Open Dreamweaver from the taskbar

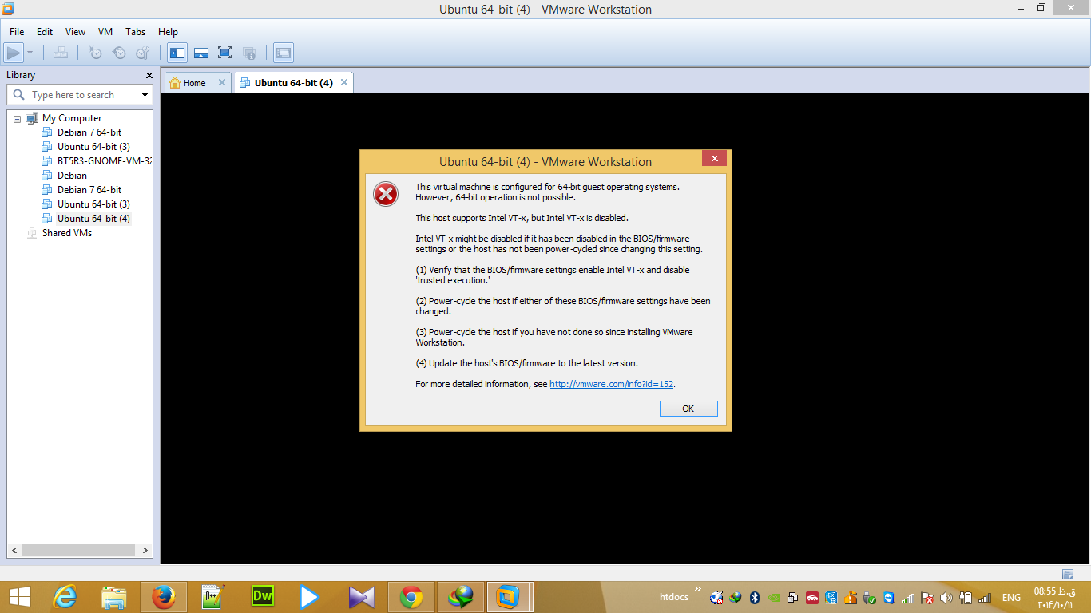pos(262,597)
